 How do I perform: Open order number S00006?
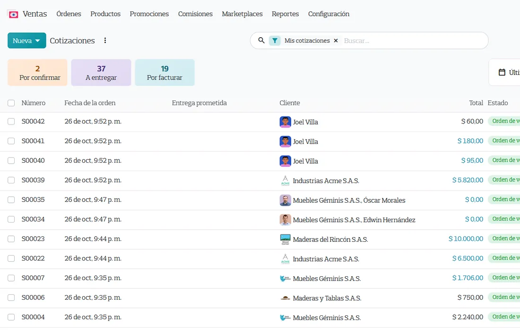pyautogui.click(x=33, y=297)
